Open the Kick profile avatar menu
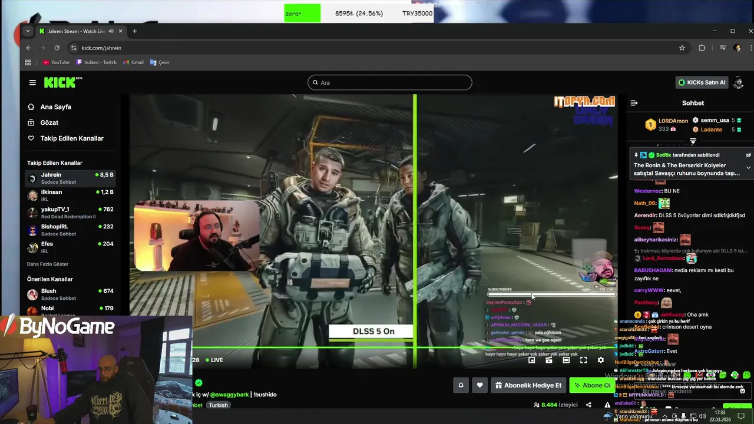The height and width of the screenshot is (424, 754). 739,82
